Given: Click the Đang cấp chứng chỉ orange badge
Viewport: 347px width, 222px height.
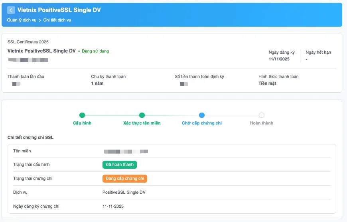Looking at the screenshot, I should 125,179.
